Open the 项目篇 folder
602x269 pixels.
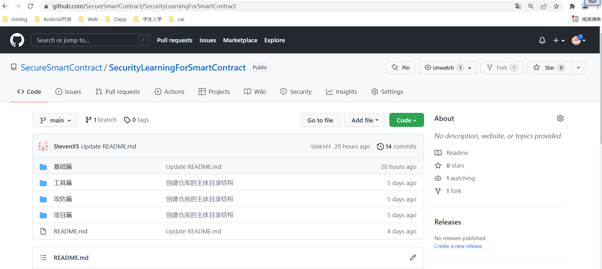tap(63, 215)
